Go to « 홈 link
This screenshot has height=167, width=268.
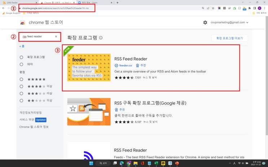point(22,46)
